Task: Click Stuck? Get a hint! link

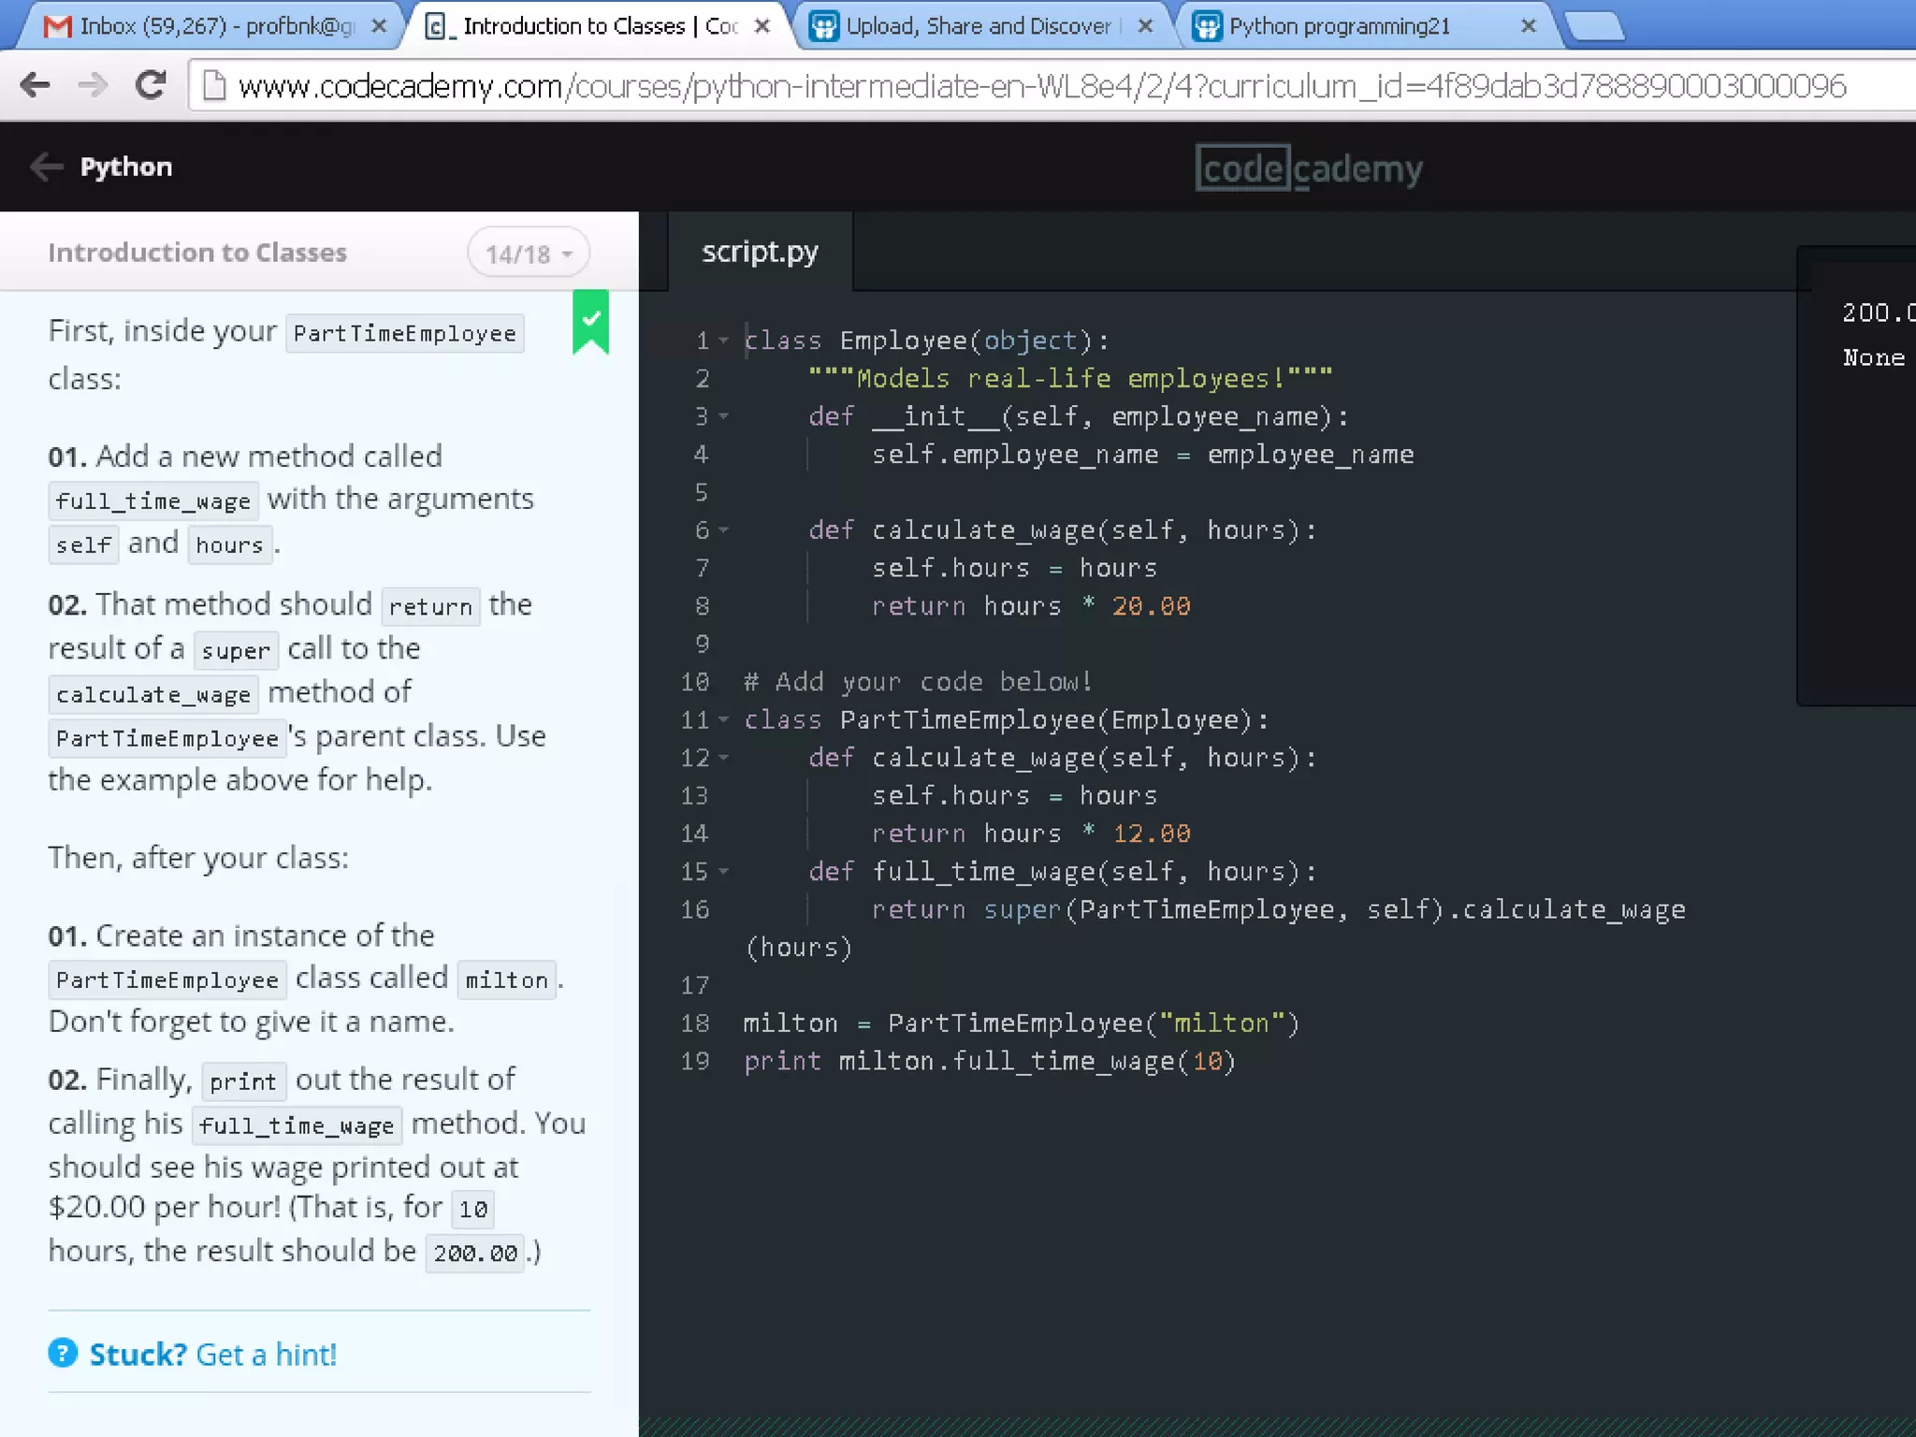Action: 212,1354
